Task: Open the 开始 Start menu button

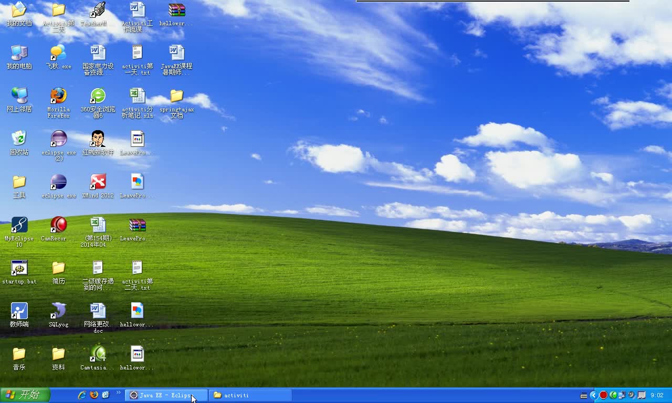Action: click(25, 395)
